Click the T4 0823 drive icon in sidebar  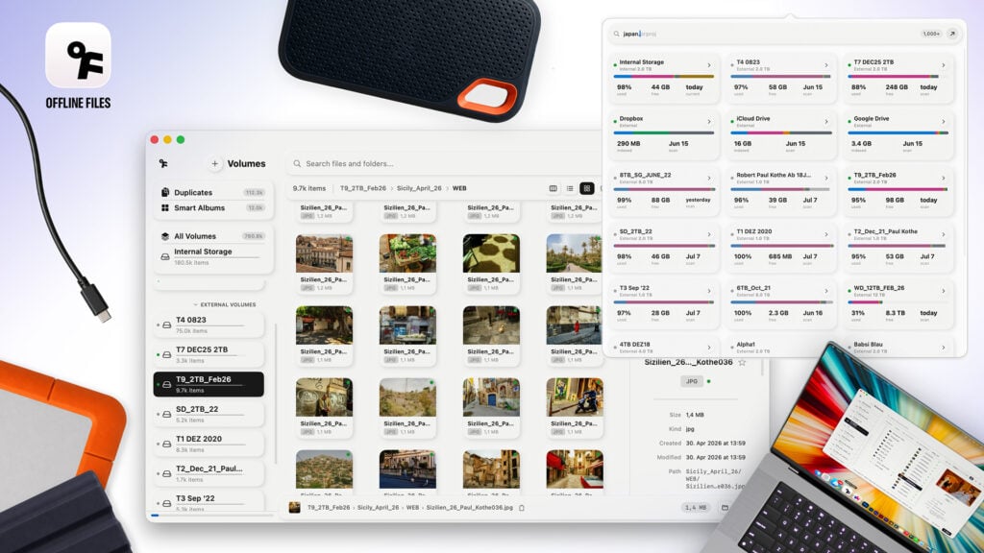[167, 325]
